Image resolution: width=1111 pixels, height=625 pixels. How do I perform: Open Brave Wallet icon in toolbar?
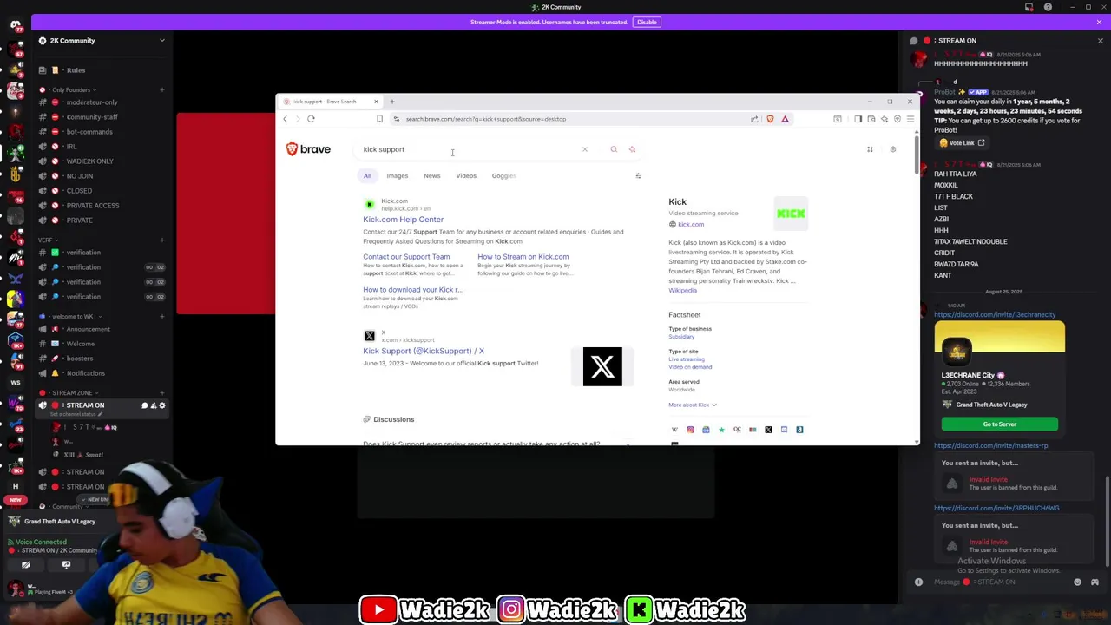pos(871,119)
